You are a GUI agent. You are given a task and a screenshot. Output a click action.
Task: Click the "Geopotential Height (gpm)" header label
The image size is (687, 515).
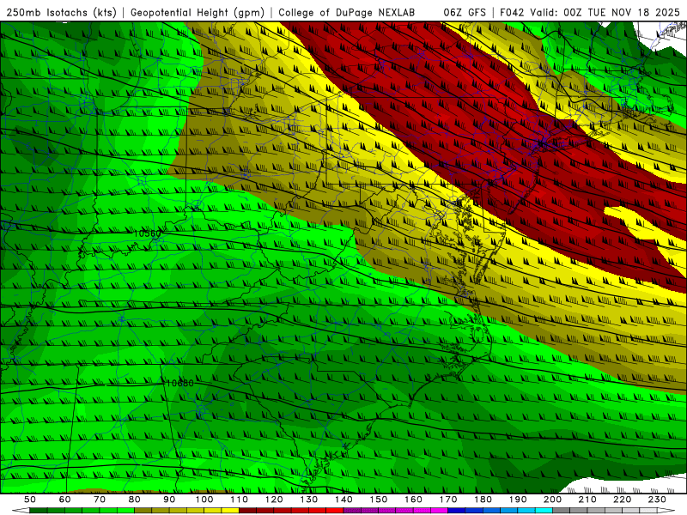(x=198, y=12)
